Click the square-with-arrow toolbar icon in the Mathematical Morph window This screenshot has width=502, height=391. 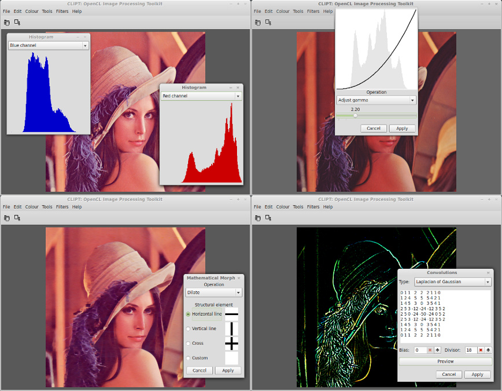coord(17,218)
